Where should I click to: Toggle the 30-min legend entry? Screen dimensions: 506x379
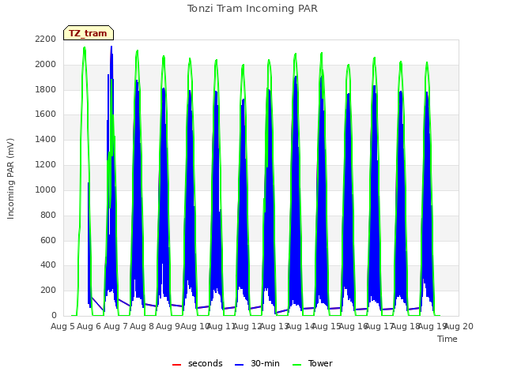pyautogui.click(x=257, y=363)
